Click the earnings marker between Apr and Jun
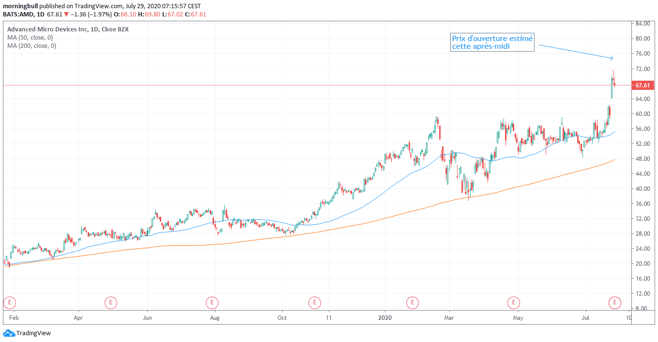 pos(110,303)
